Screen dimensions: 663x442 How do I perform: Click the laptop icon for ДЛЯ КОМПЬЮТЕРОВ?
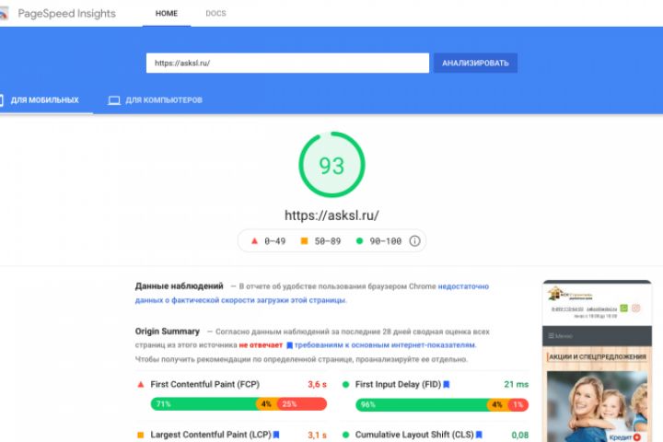(114, 100)
